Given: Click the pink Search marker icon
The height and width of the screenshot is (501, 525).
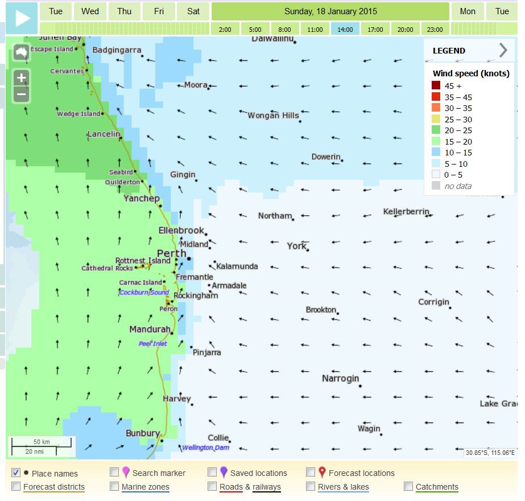Looking at the screenshot, I should (126, 473).
